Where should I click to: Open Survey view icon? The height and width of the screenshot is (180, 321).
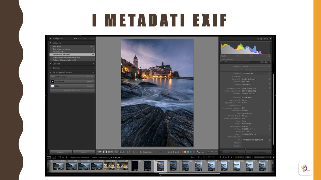116,152
